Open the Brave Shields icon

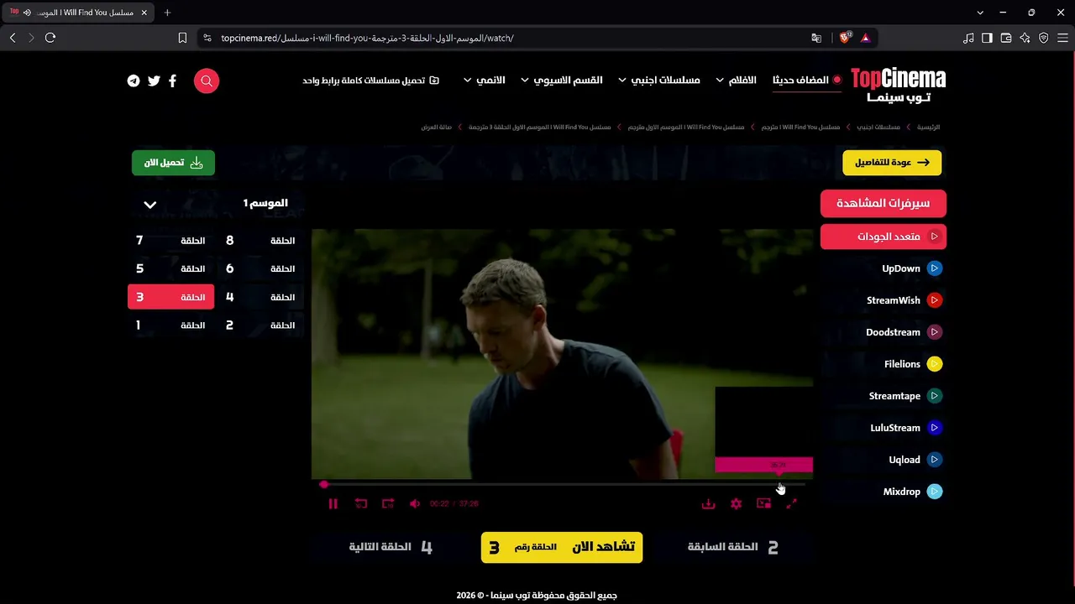[845, 38]
